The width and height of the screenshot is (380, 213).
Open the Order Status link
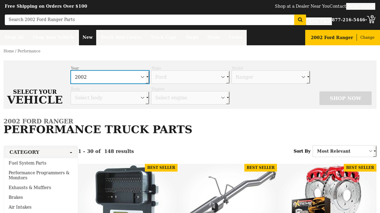tap(361, 6)
